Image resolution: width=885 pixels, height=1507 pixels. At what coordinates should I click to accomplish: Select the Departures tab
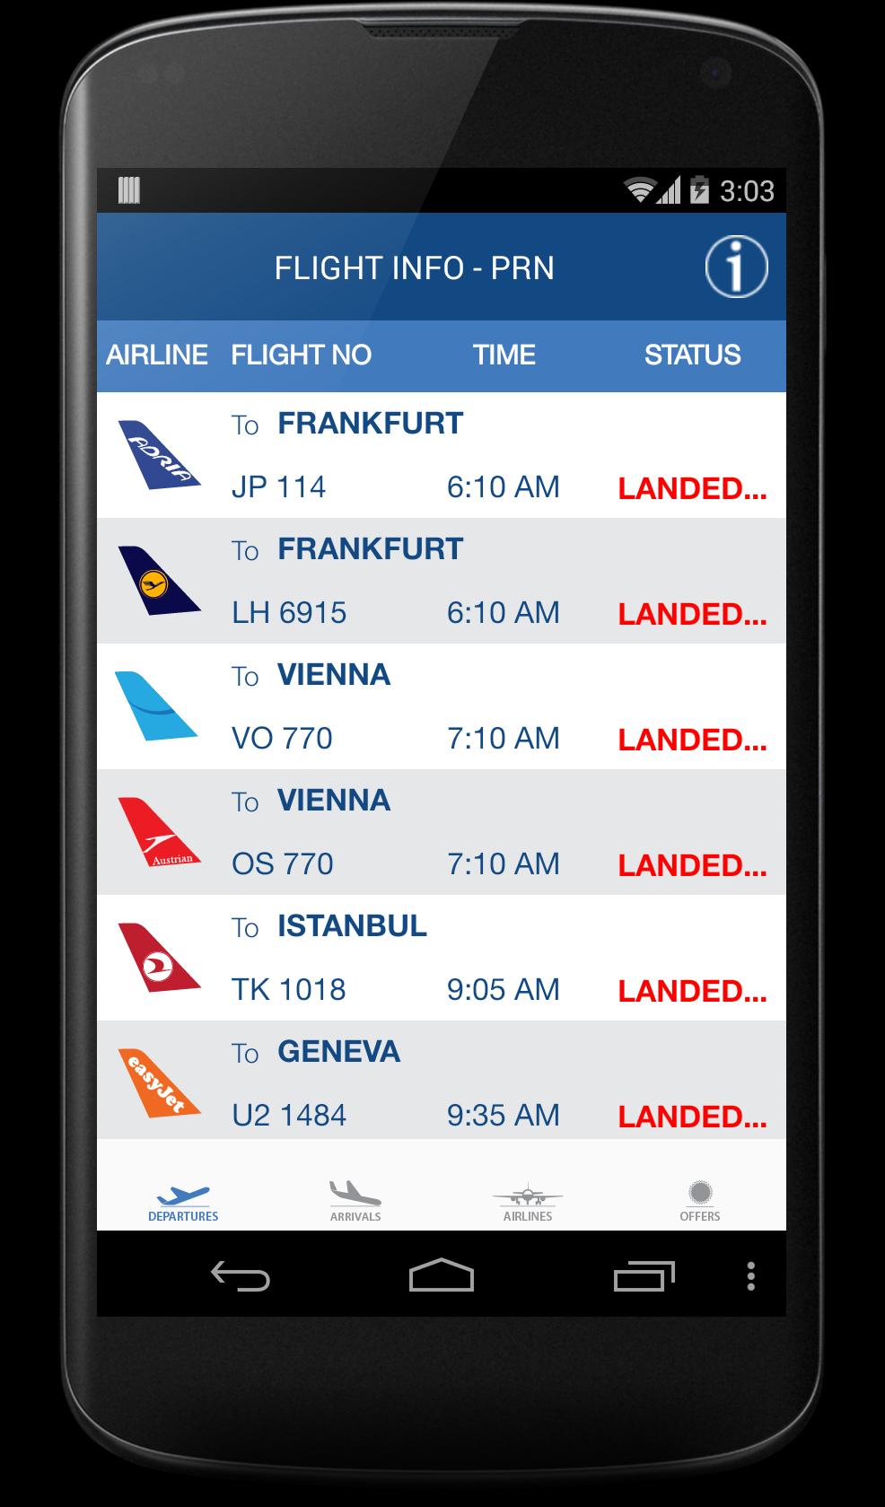click(183, 1202)
